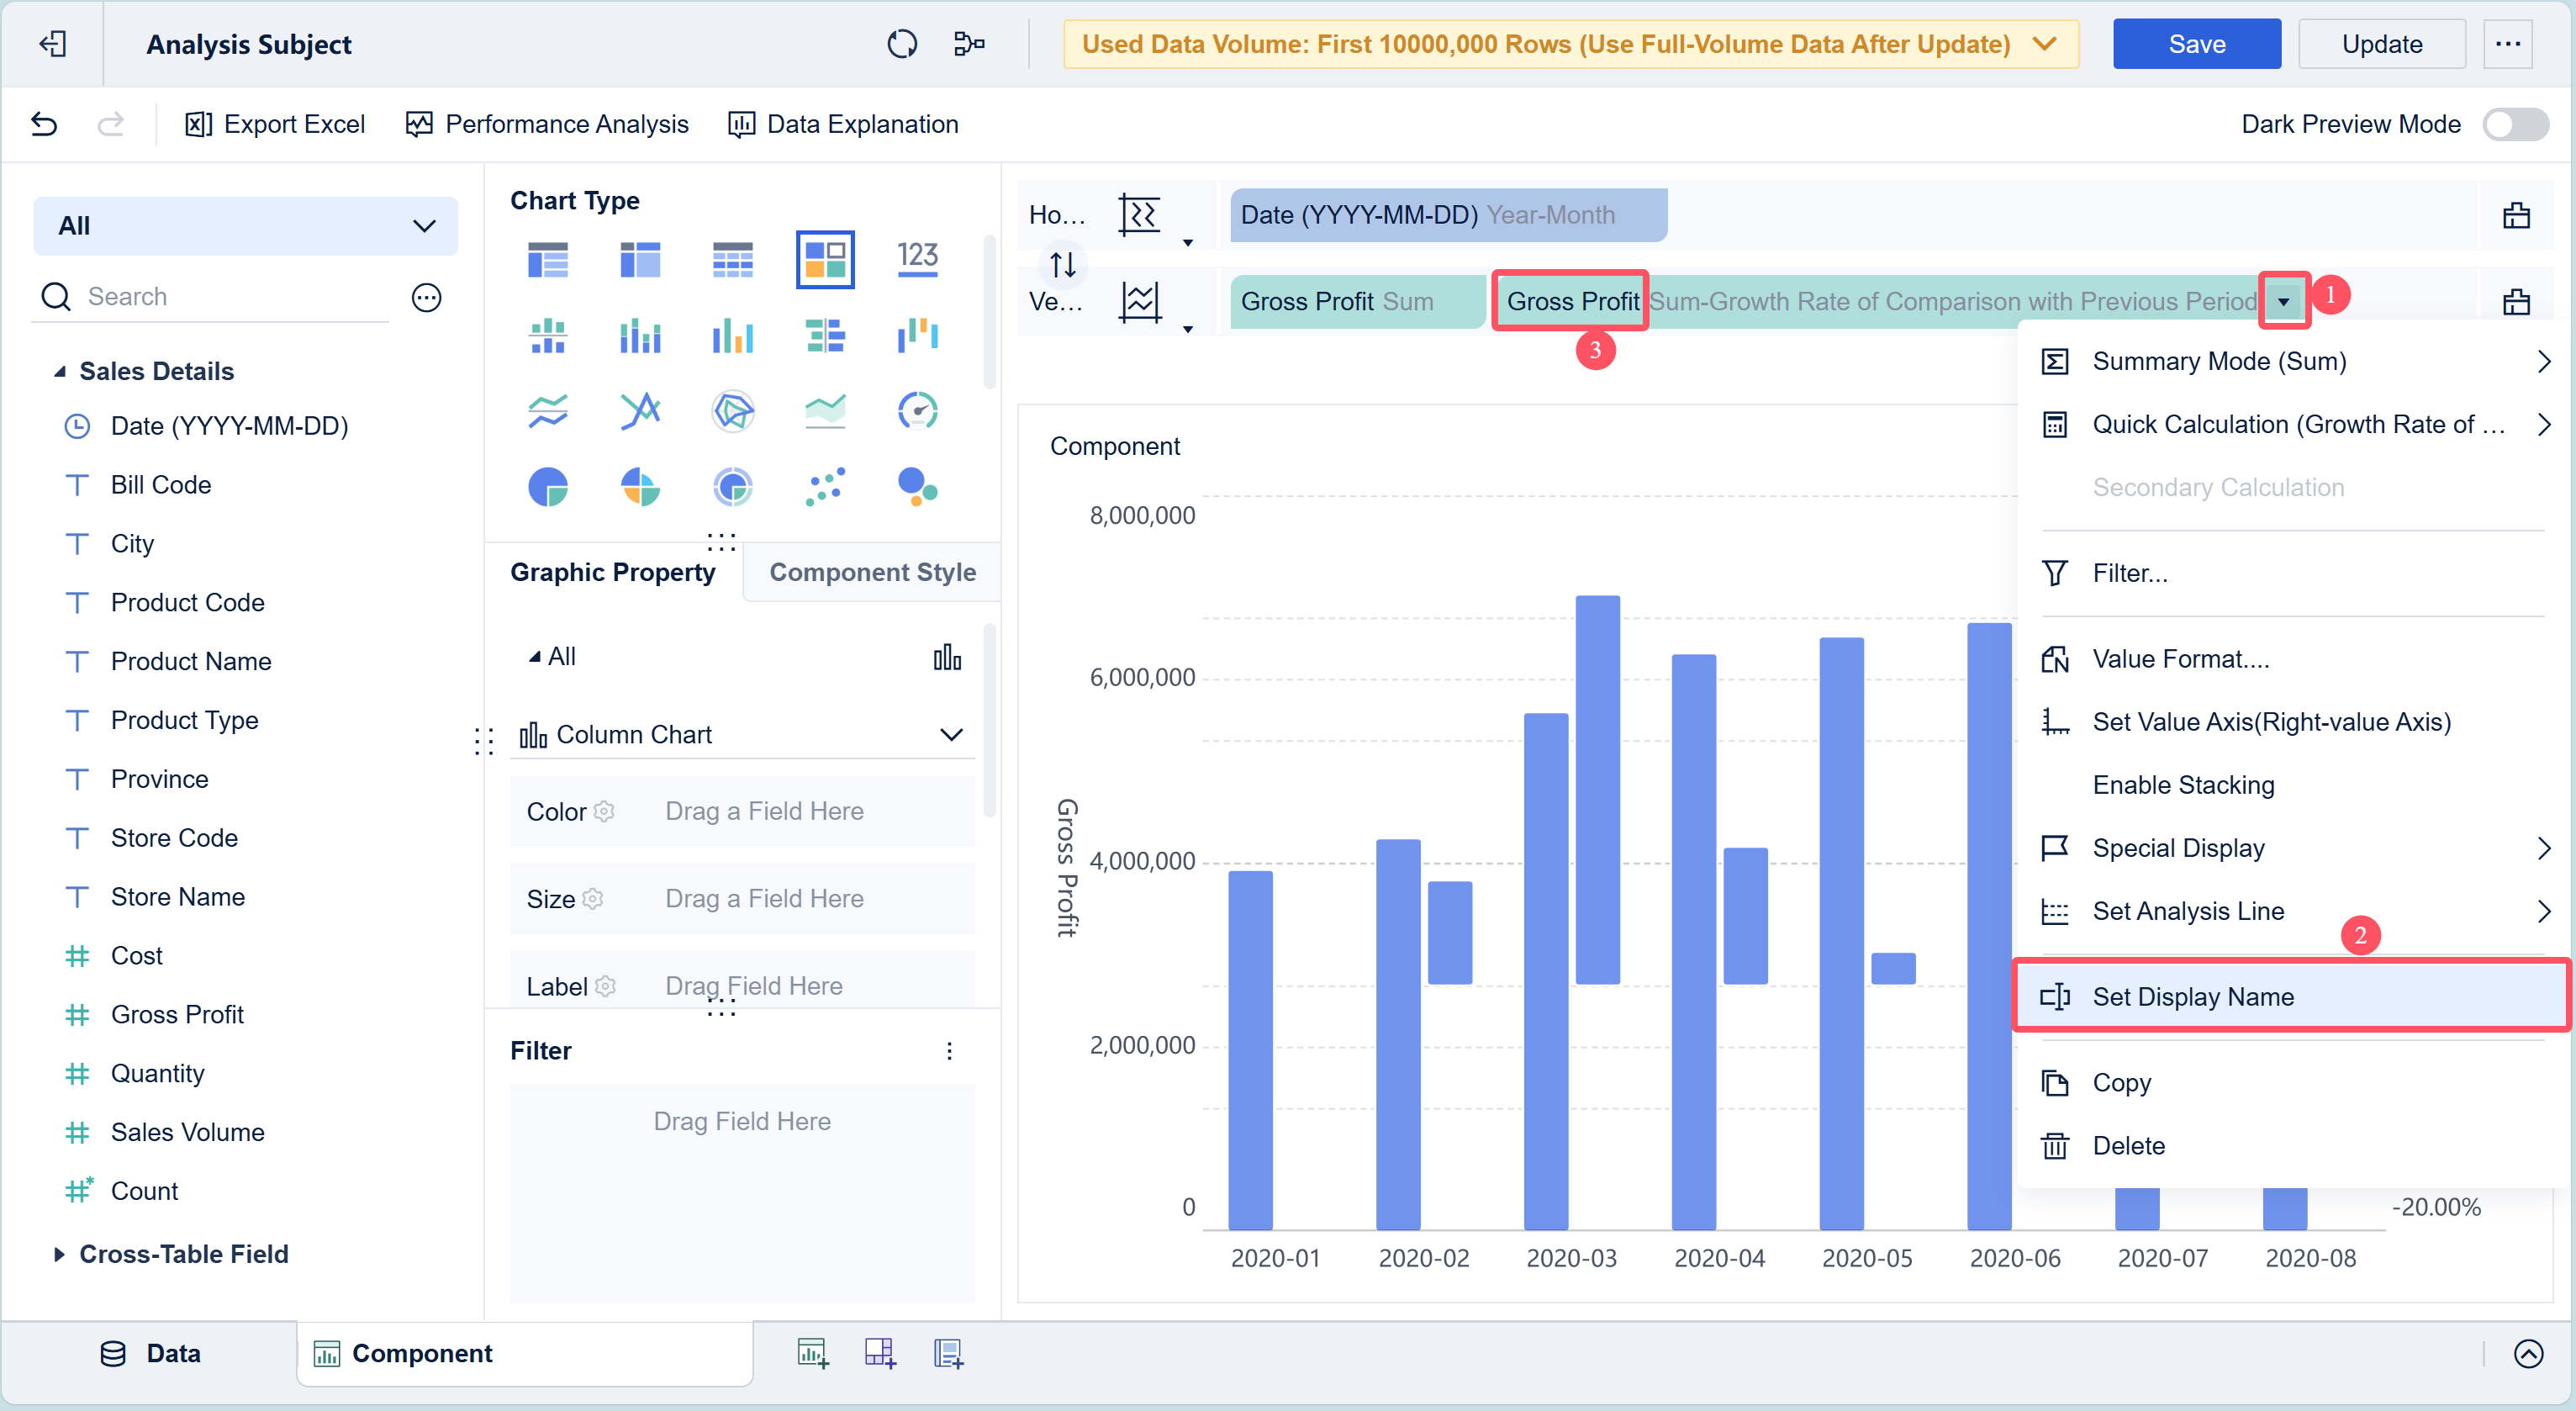Click the refresh circle icon in header
The height and width of the screenshot is (1411, 2576).
click(901, 44)
